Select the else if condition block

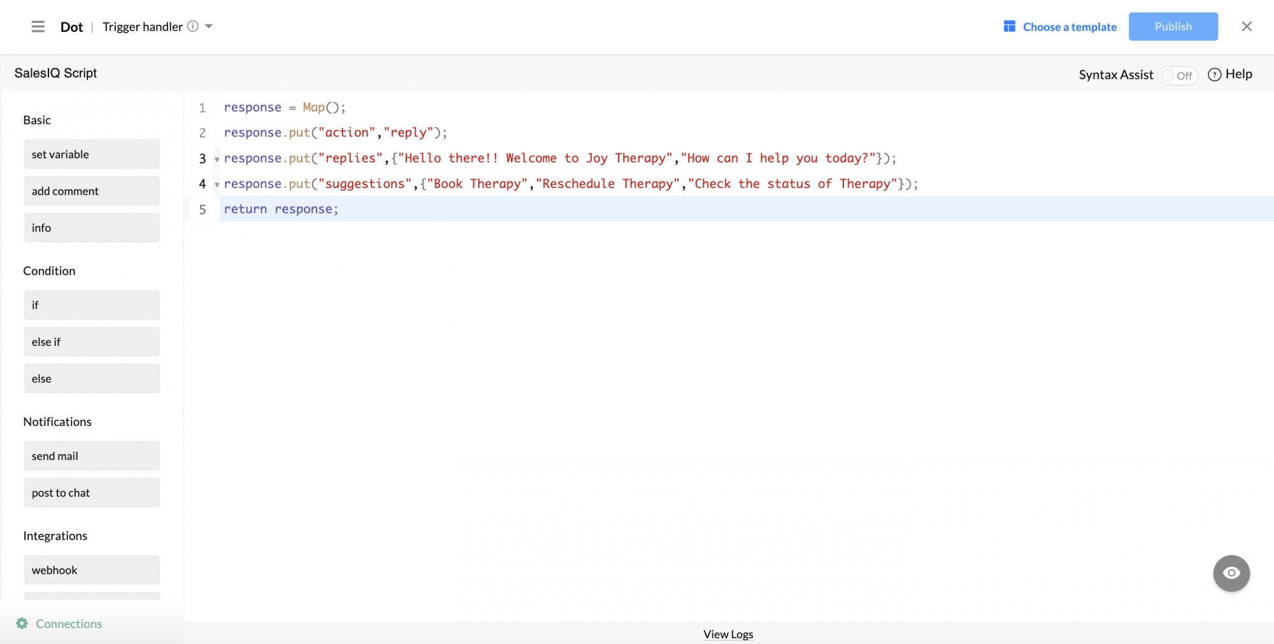point(92,342)
